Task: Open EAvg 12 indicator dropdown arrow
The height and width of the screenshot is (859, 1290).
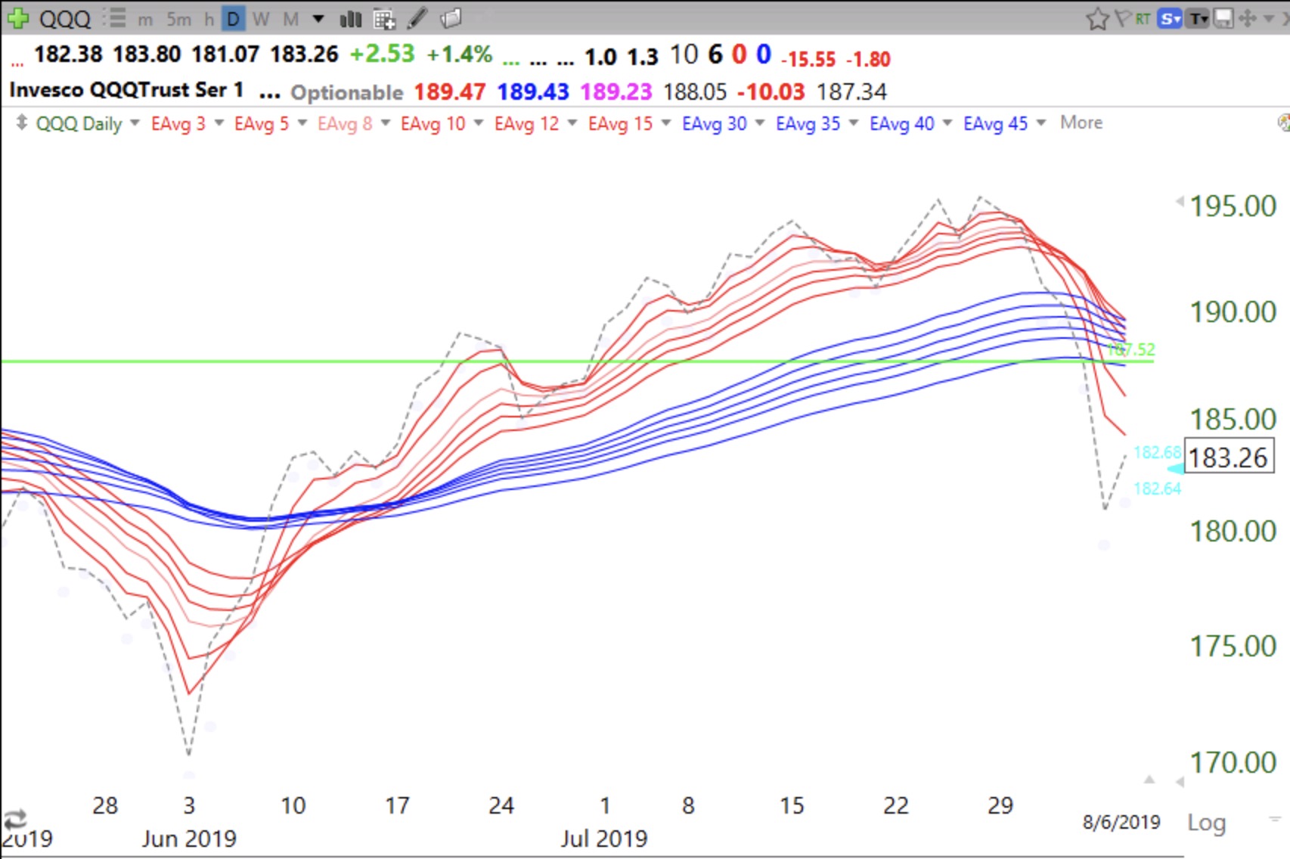Action: [572, 122]
